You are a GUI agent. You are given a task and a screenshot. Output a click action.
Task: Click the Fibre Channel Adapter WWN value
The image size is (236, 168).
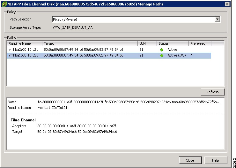tap(77, 126)
